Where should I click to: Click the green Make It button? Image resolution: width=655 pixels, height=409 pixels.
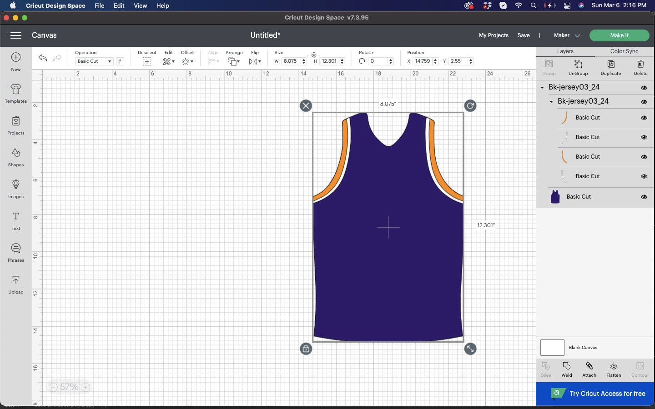coord(619,35)
